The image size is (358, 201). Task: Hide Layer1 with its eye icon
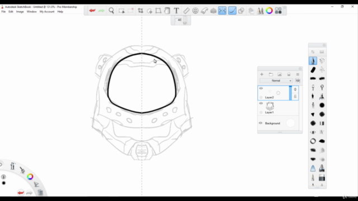pyautogui.click(x=261, y=103)
